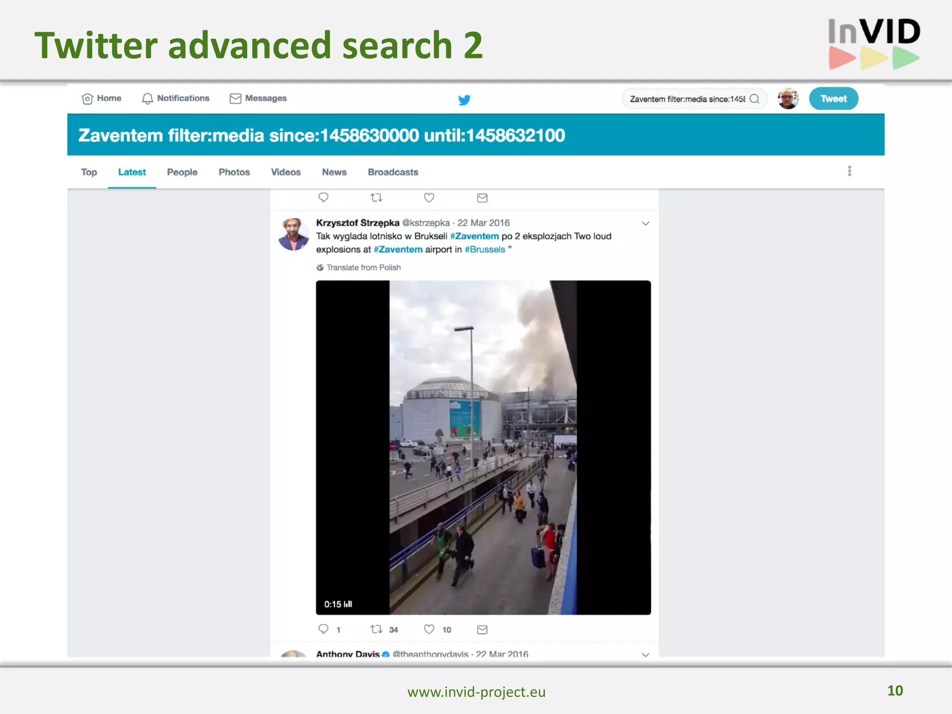Open Krzysztof Strzępka's name link
Image resolution: width=952 pixels, height=714 pixels.
357,223
